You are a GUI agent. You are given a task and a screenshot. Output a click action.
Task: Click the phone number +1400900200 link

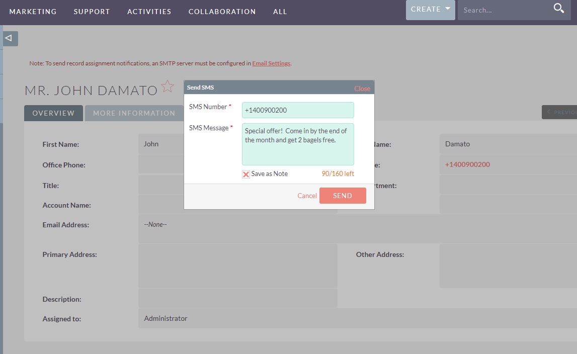click(x=468, y=164)
